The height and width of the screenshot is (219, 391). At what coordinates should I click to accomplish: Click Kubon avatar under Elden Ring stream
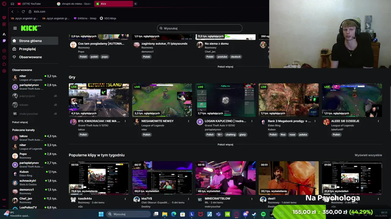coord(263,122)
